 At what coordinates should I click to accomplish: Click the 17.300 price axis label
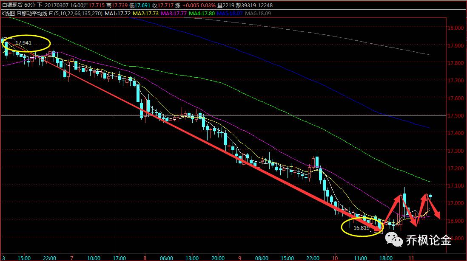click(x=456, y=151)
